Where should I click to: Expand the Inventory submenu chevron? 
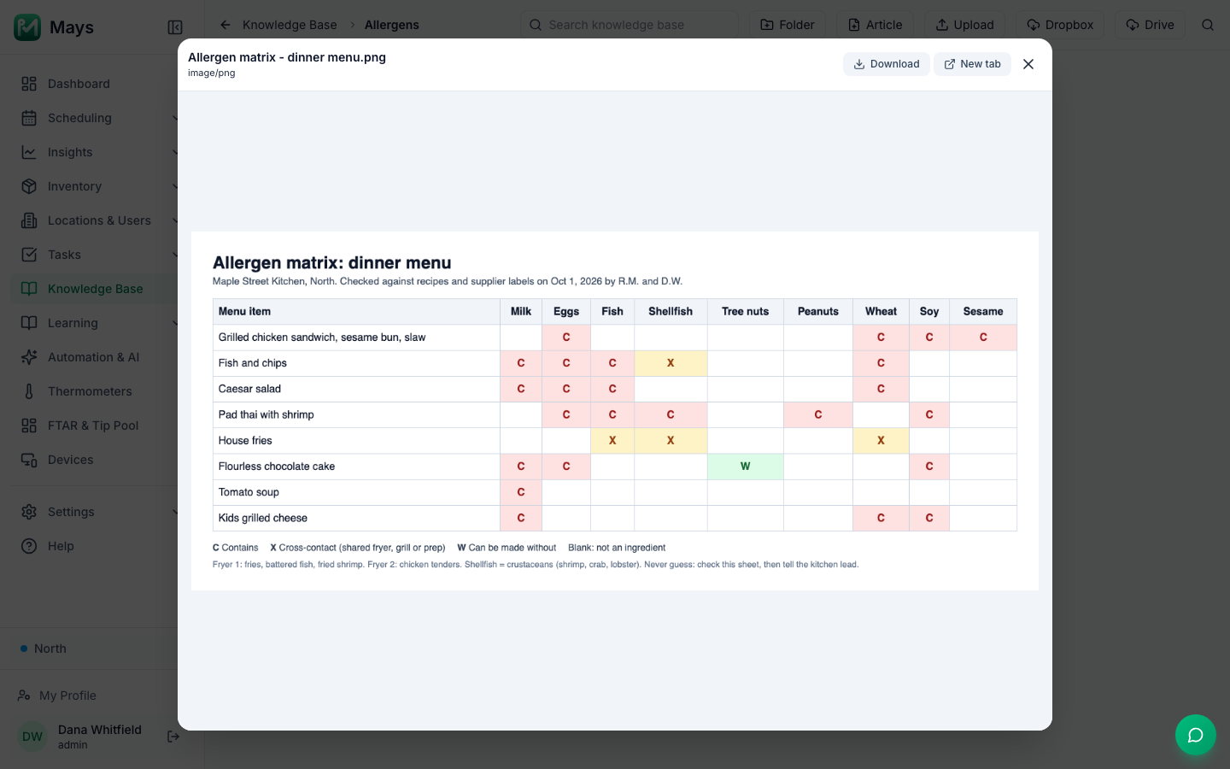click(175, 186)
